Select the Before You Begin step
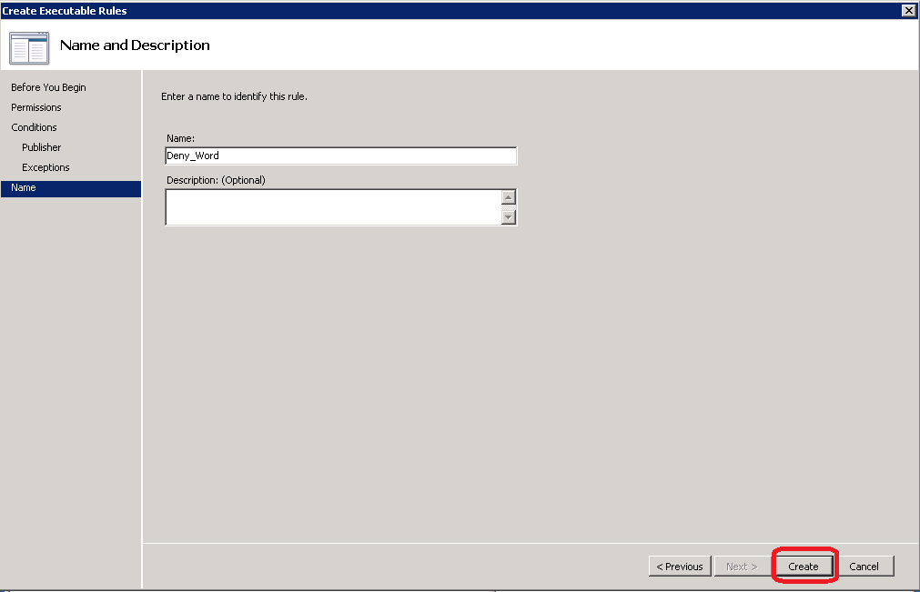Screen dimensions: 920x592 click(x=48, y=87)
